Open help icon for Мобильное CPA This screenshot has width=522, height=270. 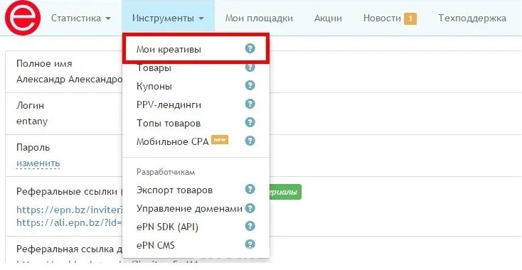(x=250, y=141)
